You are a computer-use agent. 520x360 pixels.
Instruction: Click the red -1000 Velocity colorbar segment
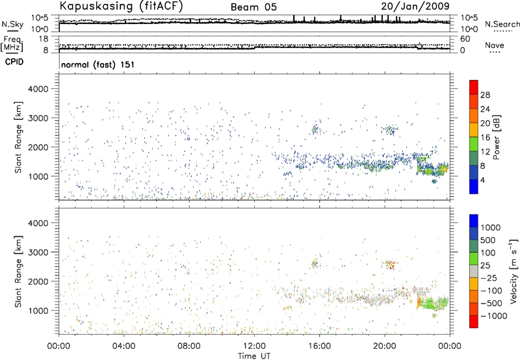pos(474,322)
